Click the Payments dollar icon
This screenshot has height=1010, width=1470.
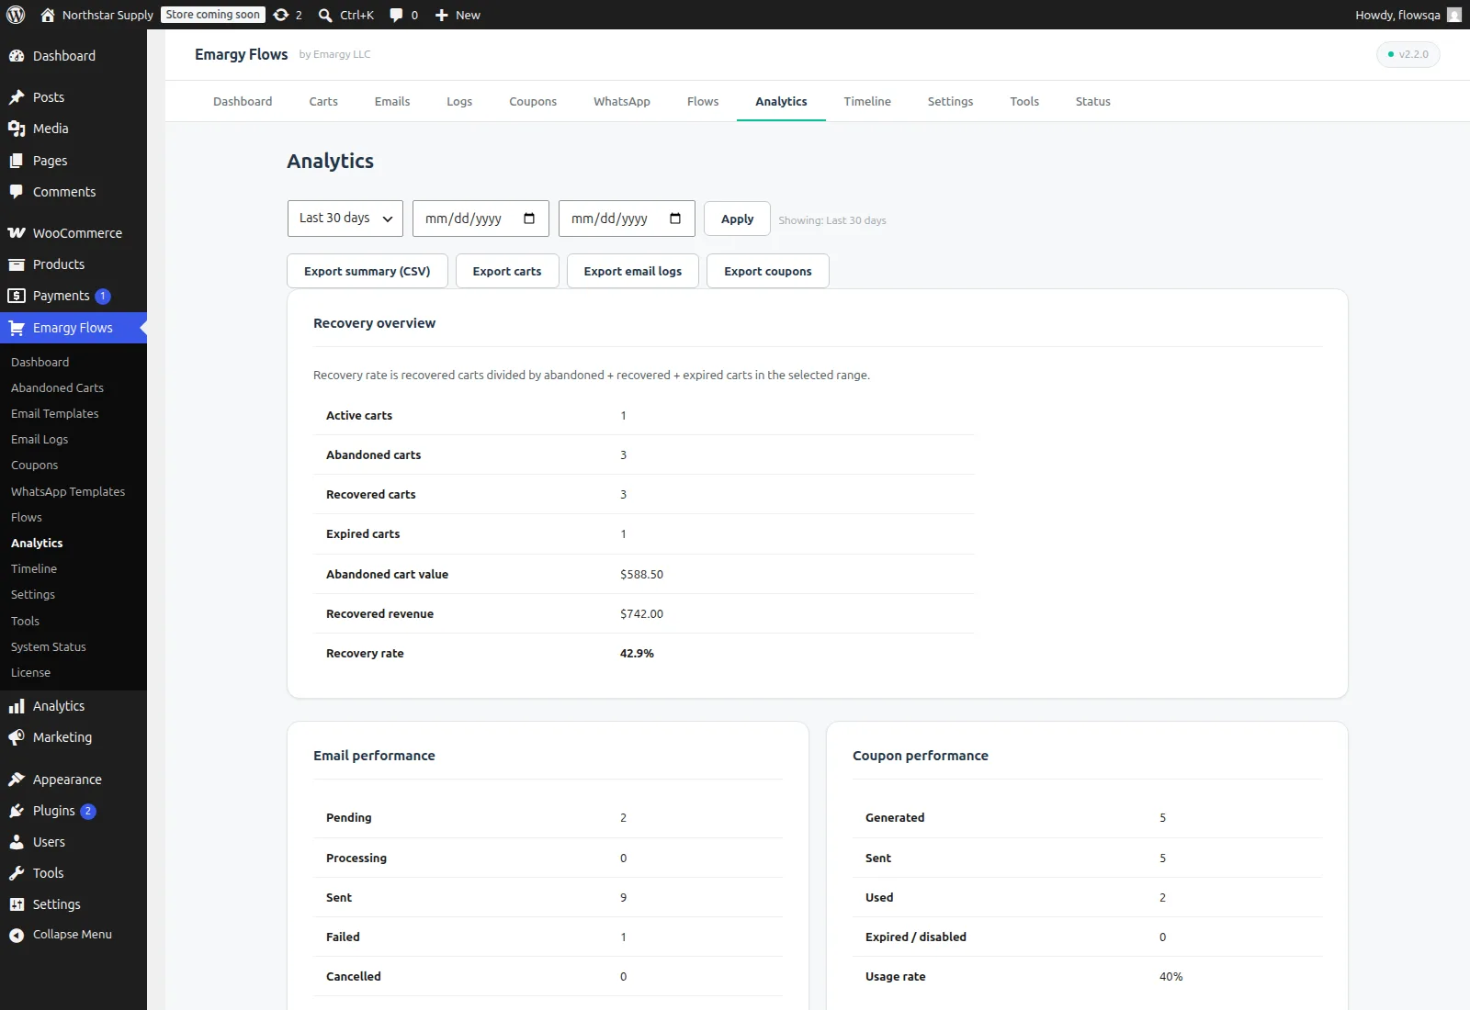pyautogui.click(x=17, y=296)
